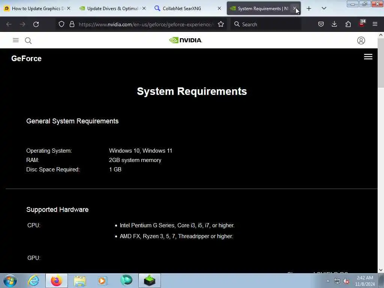384x288 pixels.
Task: Open the teal round app in taskbar
Action: [x=126, y=280]
